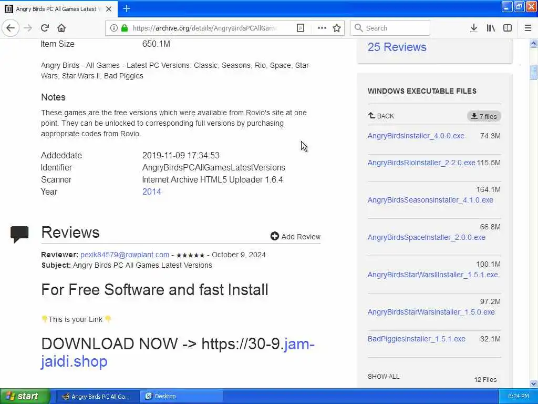Click the forward navigation arrow
Viewport: 538px width, 404px height.
pyautogui.click(x=28, y=28)
